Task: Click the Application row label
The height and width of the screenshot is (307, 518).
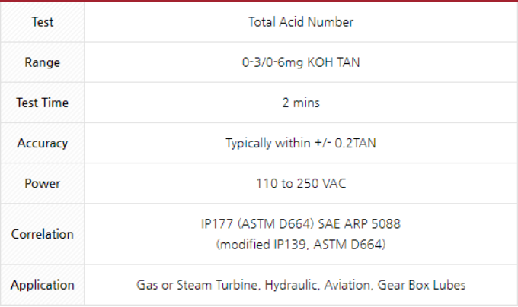Action: tap(43, 285)
